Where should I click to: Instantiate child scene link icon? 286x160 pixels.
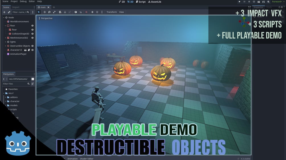click(x=9, y=12)
